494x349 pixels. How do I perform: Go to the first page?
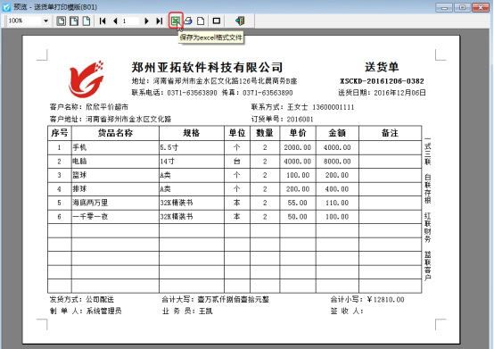tap(103, 21)
